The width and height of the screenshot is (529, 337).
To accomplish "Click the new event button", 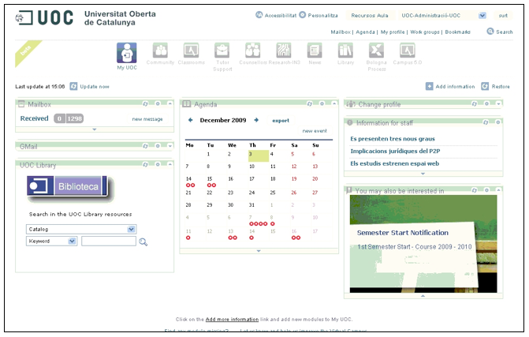I will click(315, 131).
